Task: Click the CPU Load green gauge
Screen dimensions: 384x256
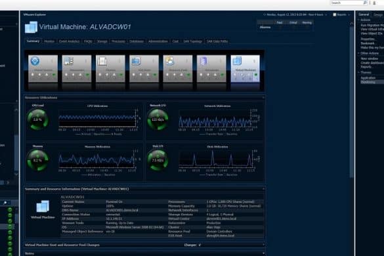Action: pos(37,119)
